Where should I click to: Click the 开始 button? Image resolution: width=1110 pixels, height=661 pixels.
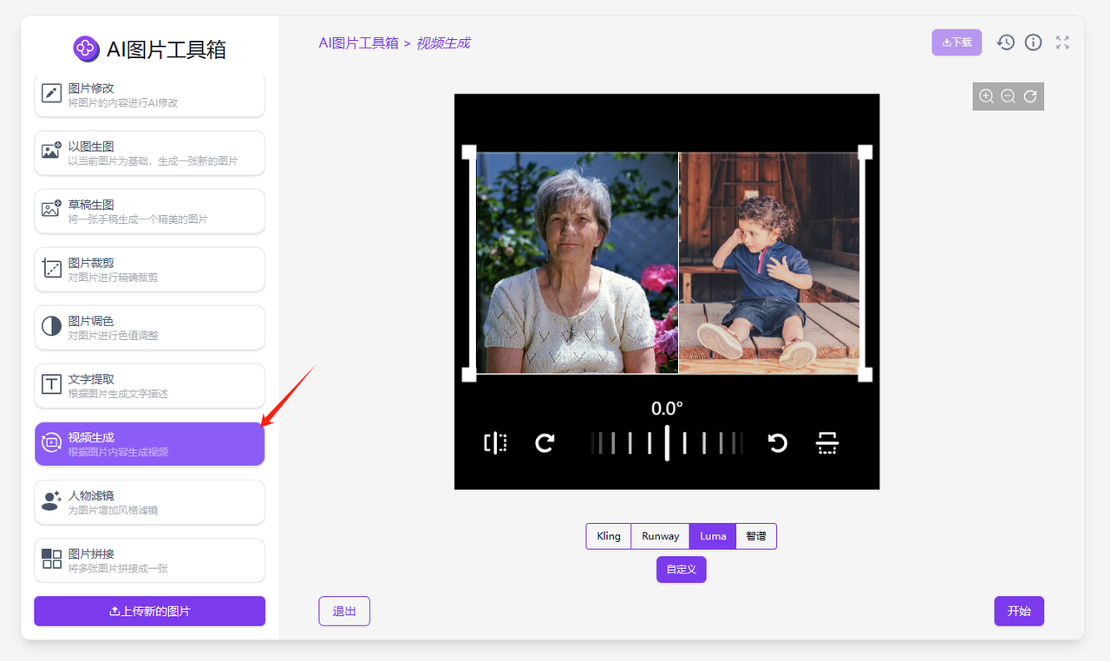1019,611
